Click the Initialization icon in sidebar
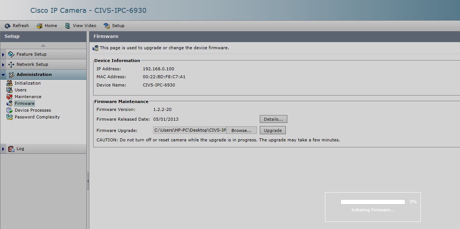This screenshot has width=460, height=229. (x=9, y=83)
